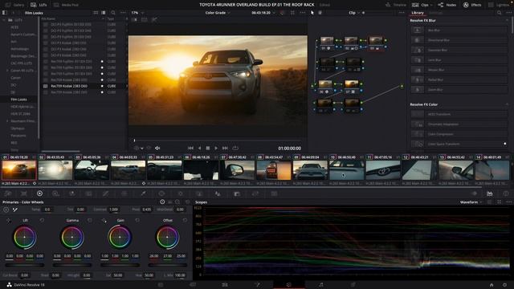
Task: Toggle favorite dot on Rec709 Kodak 2383 D60
Action: [102, 86]
